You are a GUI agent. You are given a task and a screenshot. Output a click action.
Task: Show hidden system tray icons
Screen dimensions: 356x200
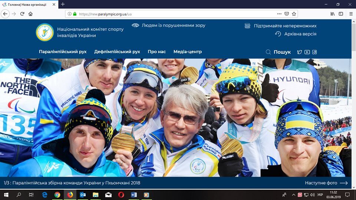[x=293, y=195]
